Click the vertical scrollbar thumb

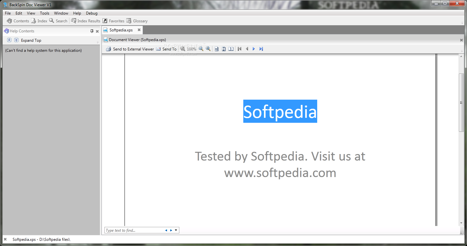pyautogui.click(x=461, y=102)
